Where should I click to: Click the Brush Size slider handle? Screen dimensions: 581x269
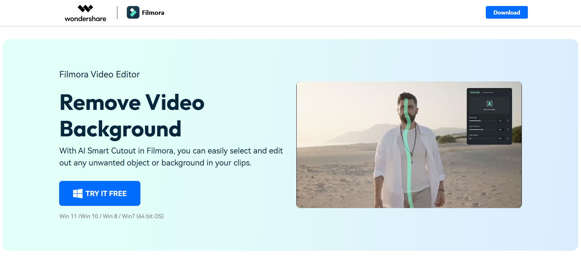point(480,121)
